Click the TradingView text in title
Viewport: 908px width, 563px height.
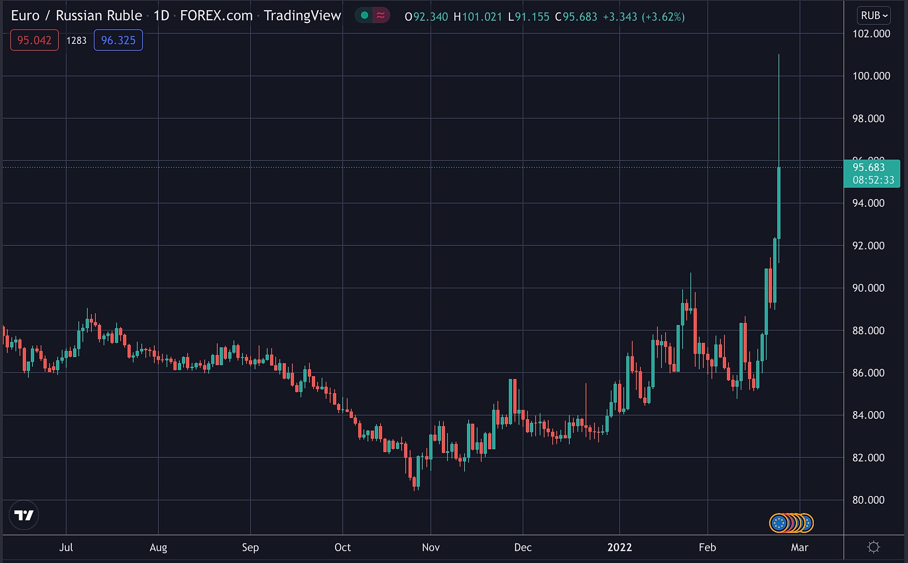click(303, 15)
